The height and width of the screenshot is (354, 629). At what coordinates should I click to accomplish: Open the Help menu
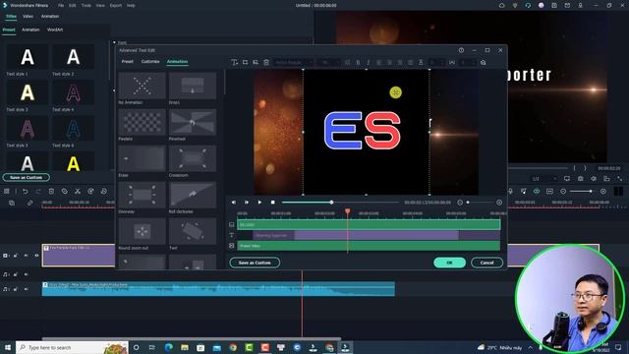pyautogui.click(x=131, y=6)
